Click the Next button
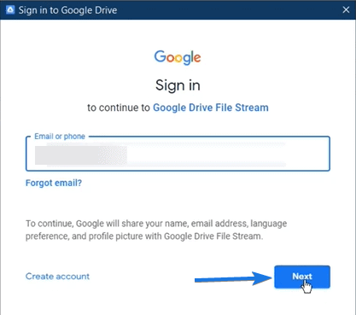Viewport: 356px width, 315px height. point(302,277)
